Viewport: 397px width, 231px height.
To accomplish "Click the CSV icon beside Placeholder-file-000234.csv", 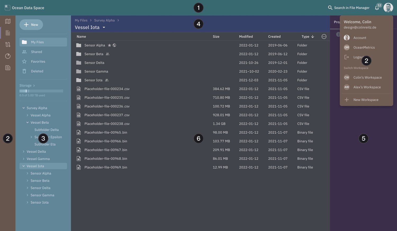I will point(78,89).
